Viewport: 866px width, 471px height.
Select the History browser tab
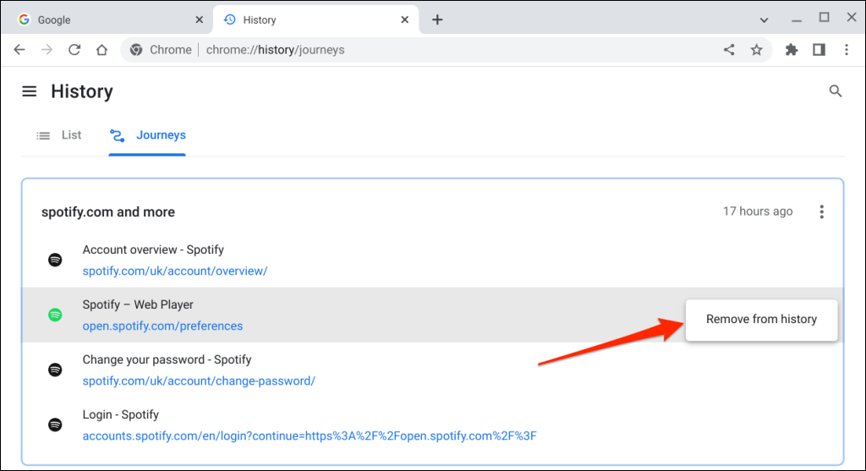point(316,20)
